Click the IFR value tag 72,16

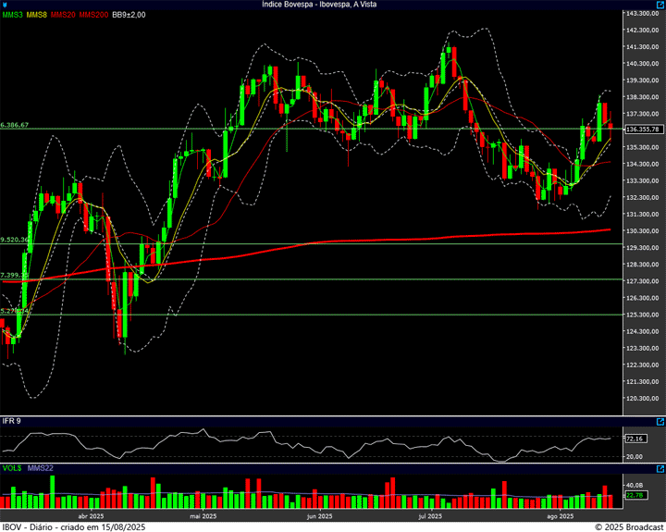(x=635, y=439)
